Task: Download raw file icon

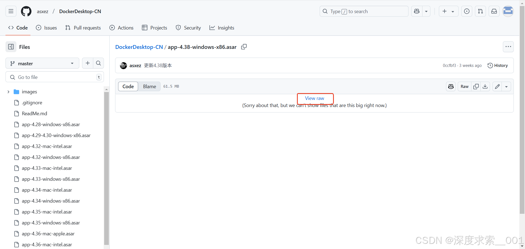Action: tap(485, 87)
